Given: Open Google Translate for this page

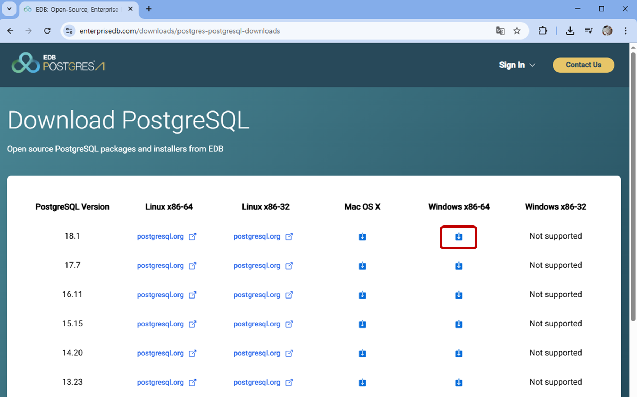Looking at the screenshot, I should click(x=500, y=31).
